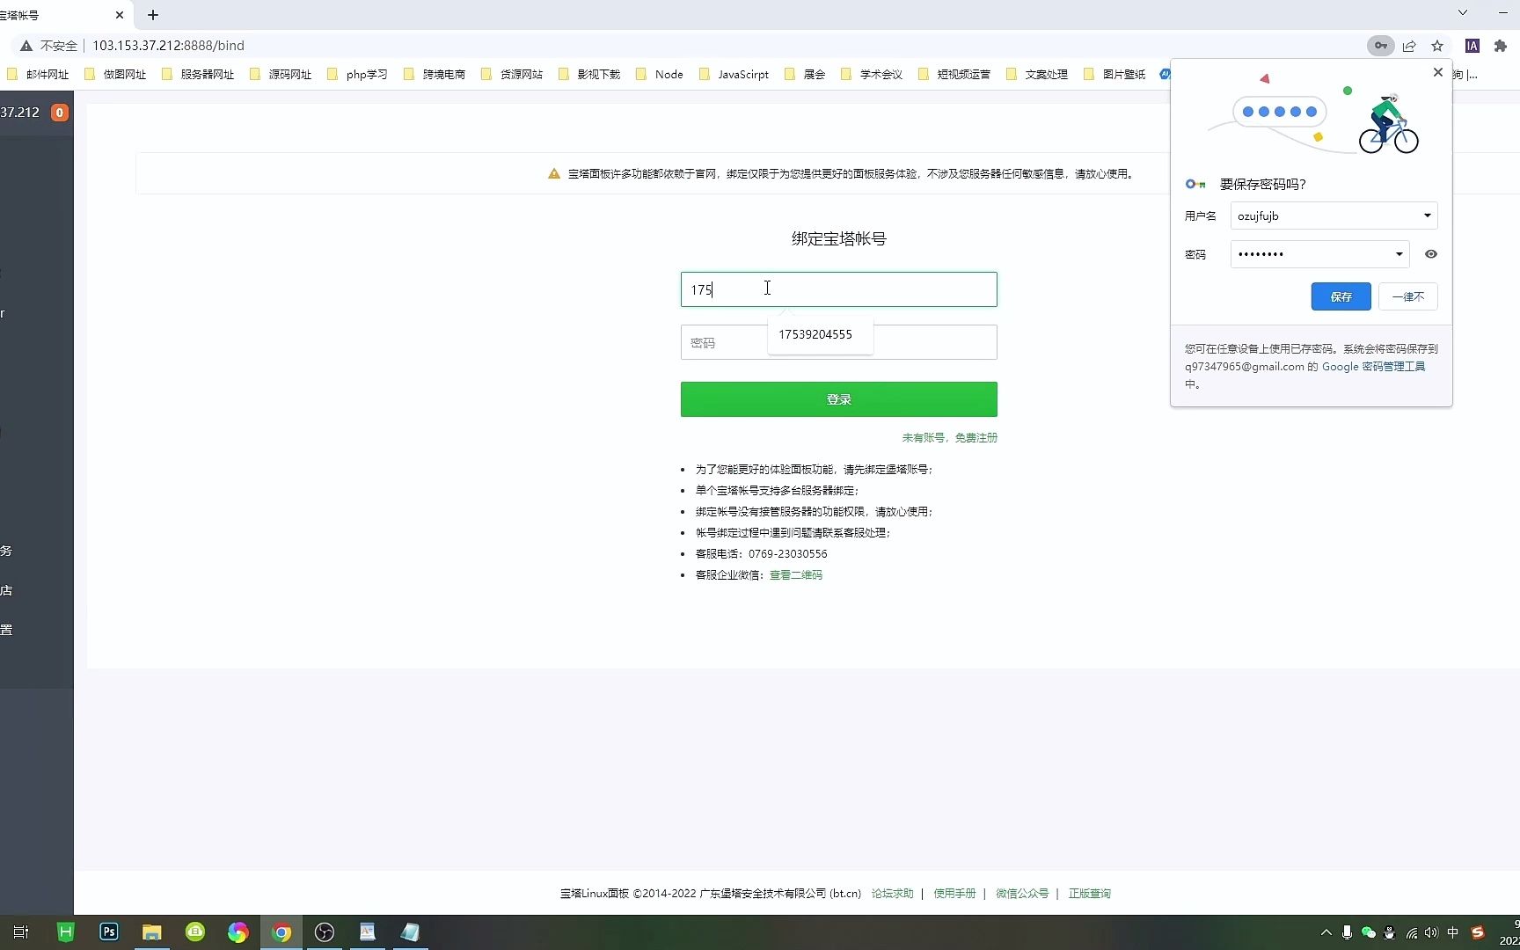Bookmark this page with the star icon
1520x950 pixels.
(1437, 46)
